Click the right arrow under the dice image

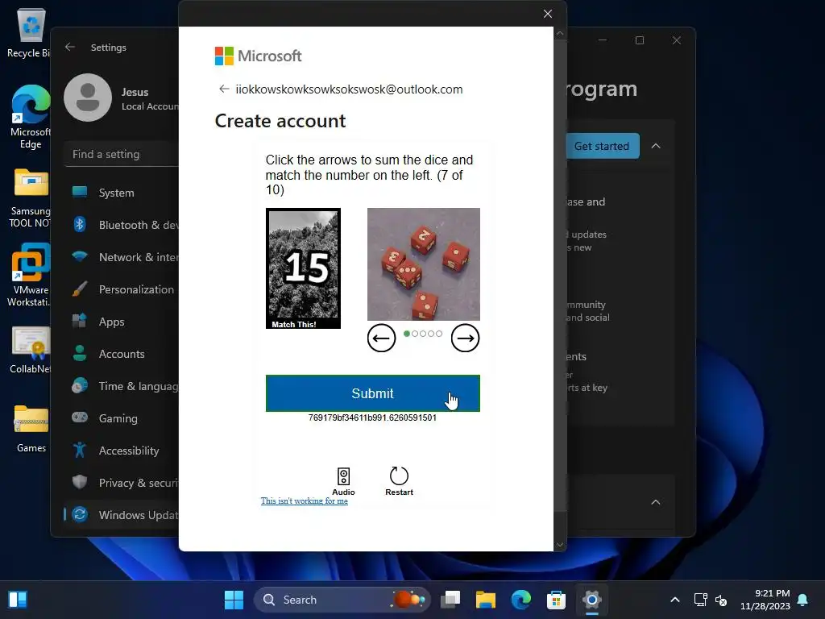coord(465,338)
